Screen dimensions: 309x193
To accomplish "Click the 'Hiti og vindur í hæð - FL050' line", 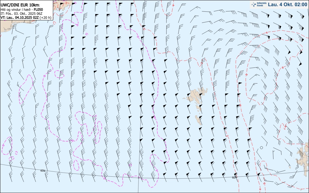I will pyautogui.click(x=22, y=10).
